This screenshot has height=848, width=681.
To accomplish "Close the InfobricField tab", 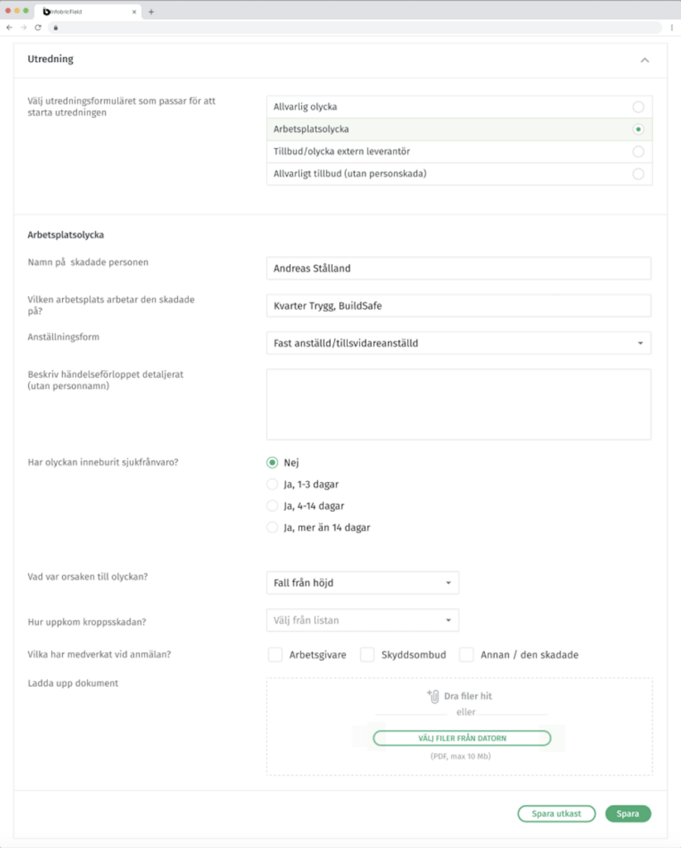I will [134, 12].
